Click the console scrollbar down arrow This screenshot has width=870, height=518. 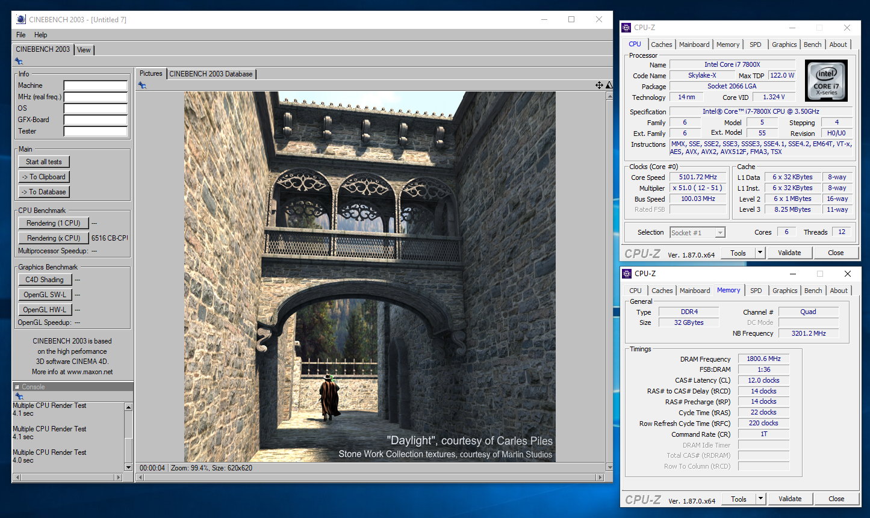click(x=128, y=467)
